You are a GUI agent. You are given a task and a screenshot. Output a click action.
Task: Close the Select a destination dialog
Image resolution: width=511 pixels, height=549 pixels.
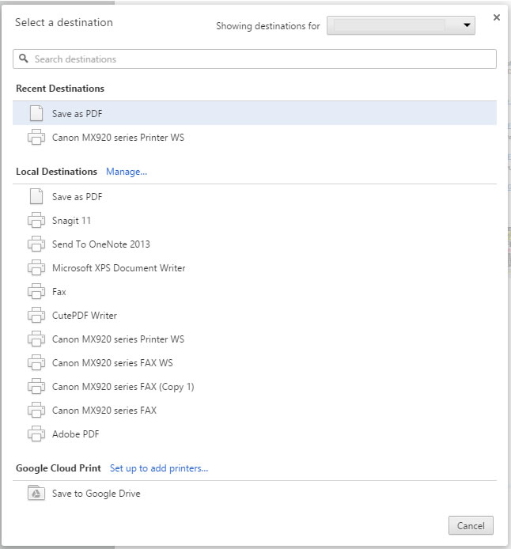tap(496, 17)
